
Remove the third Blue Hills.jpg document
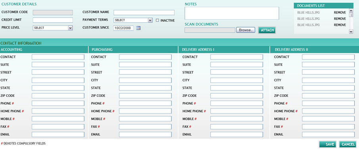click(340, 25)
